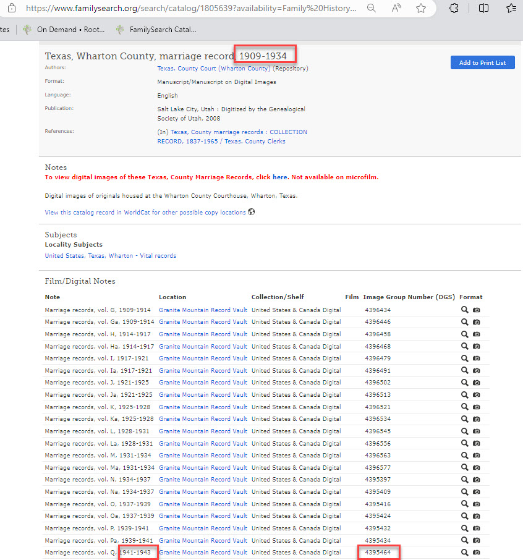
Task: Click the camera icon for vol. N, 1934-1937
Action: click(476, 480)
